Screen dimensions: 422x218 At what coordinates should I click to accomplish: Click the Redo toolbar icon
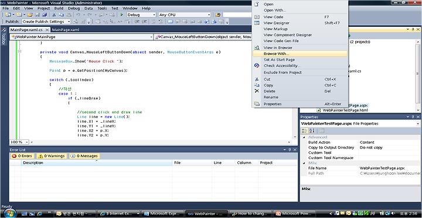pos(90,15)
